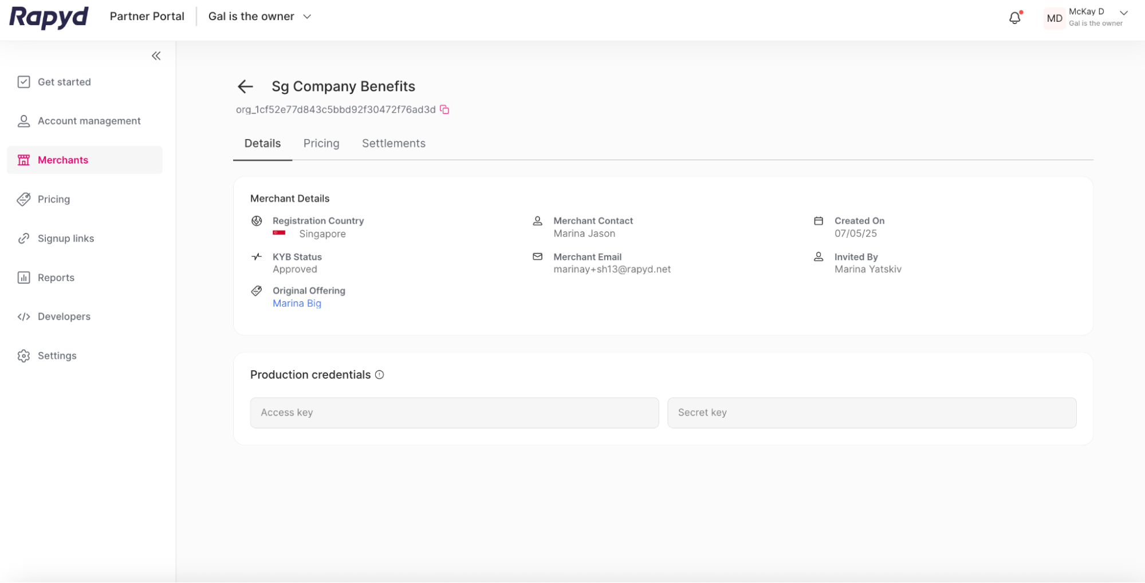
Task: Open the McKay D user menu chevron
Action: tap(1124, 13)
